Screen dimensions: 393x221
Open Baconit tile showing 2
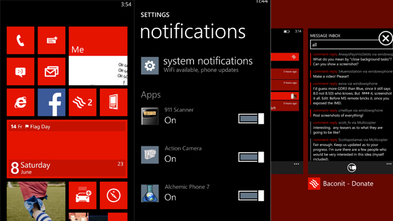82,103
